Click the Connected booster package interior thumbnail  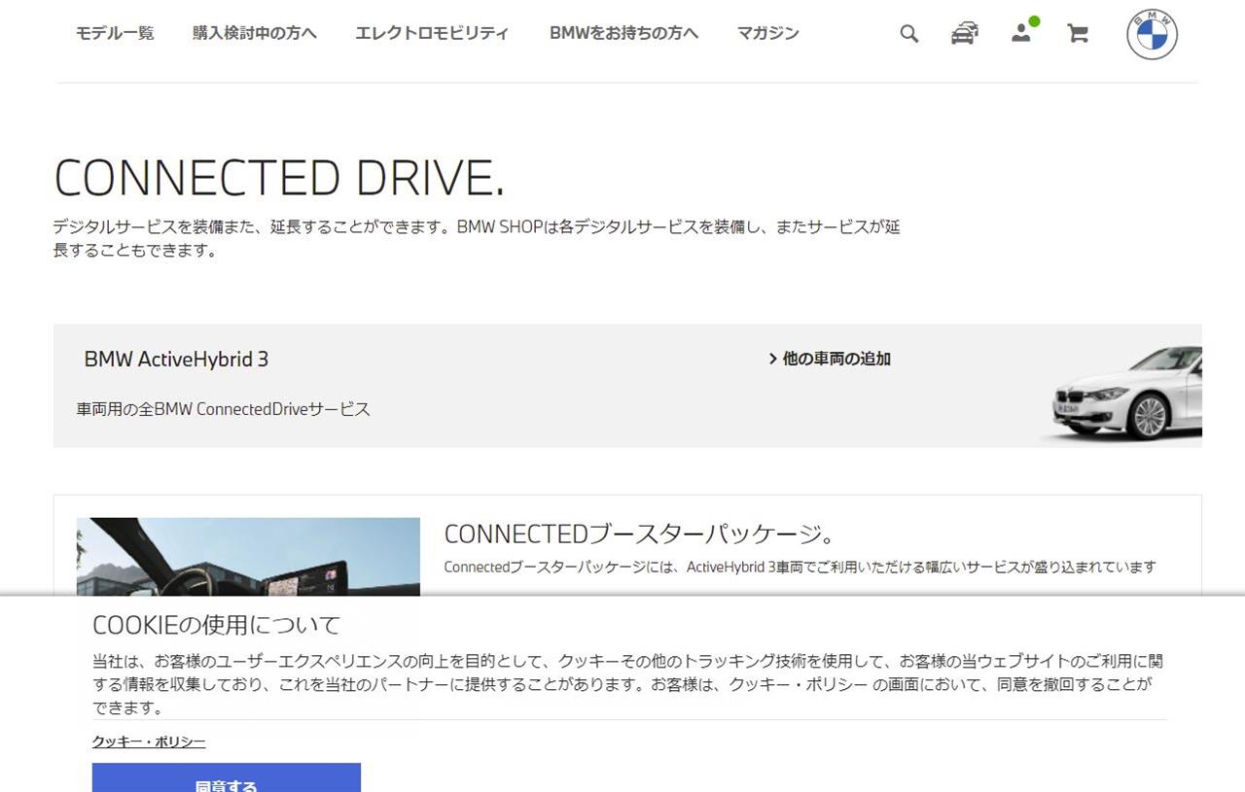pyautogui.click(x=248, y=556)
